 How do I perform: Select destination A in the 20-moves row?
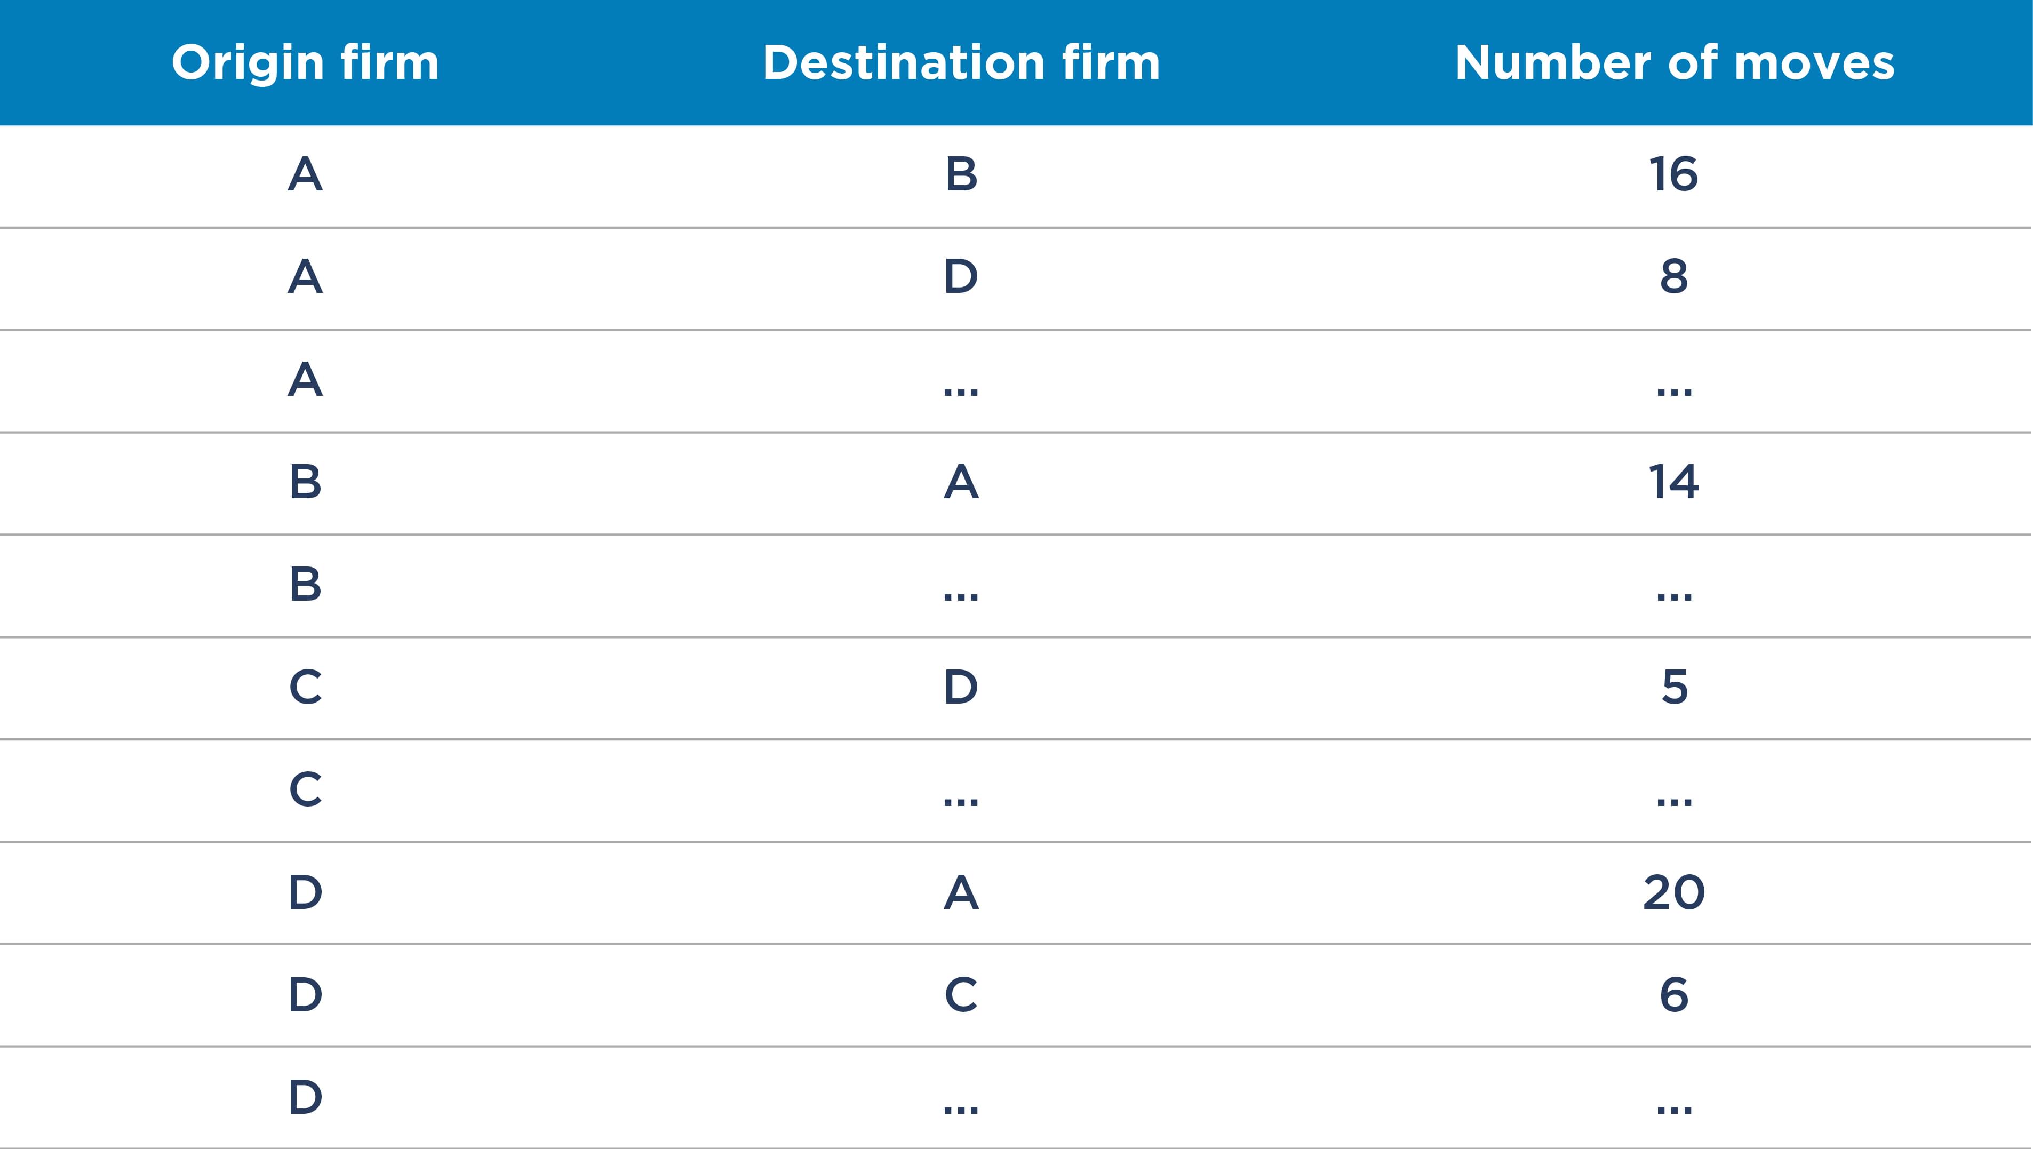[961, 892]
